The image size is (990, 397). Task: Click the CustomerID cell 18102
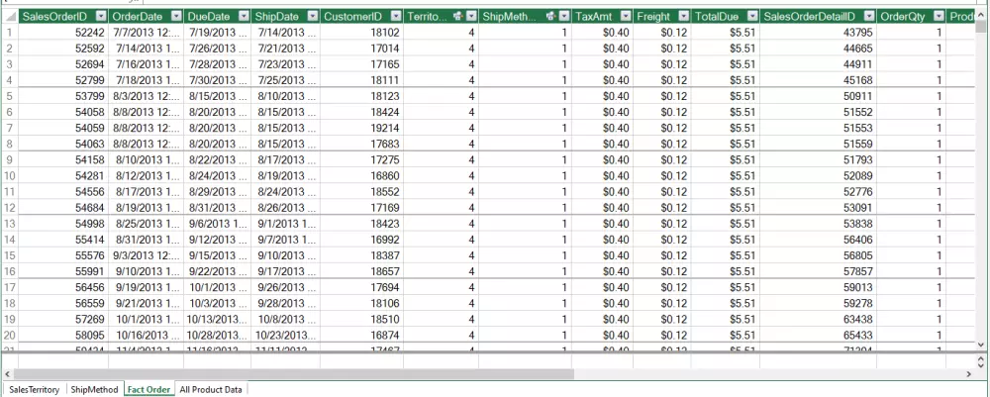pos(361,33)
